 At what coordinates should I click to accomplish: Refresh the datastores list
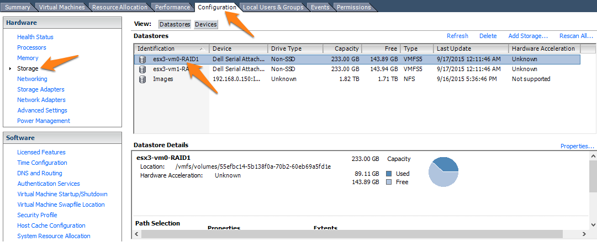tap(457, 36)
